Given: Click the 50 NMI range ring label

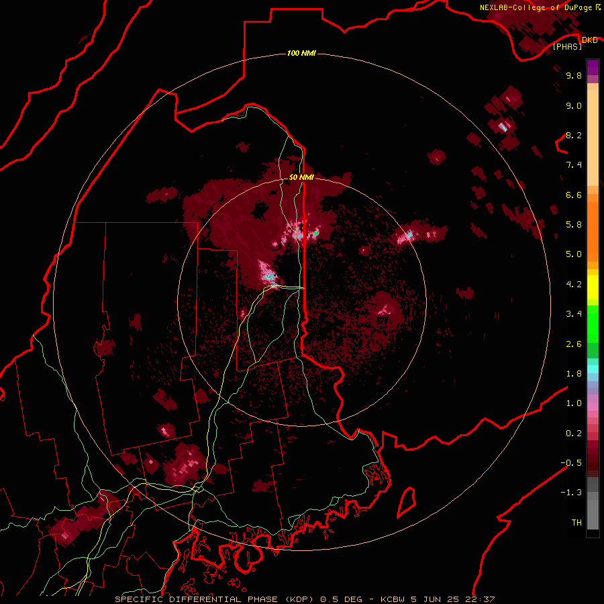Looking at the screenshot, I should tap(301, 178).
